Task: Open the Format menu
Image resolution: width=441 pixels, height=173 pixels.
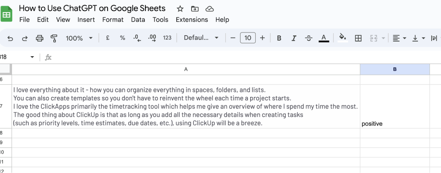Action: tap(113, 19)
